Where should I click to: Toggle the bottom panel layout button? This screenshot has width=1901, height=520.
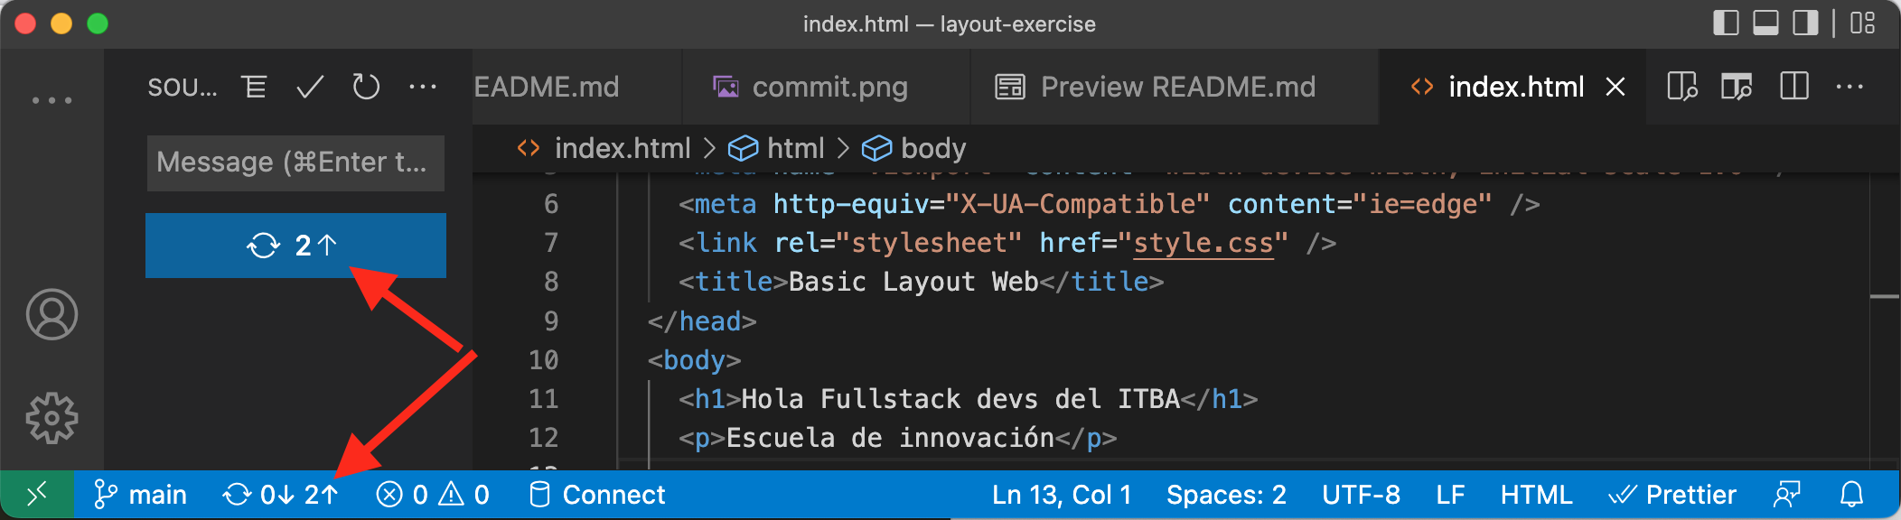coord(1765,23)
